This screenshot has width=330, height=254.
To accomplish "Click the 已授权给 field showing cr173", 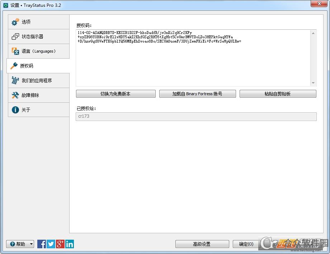I will tap(196, 117).
